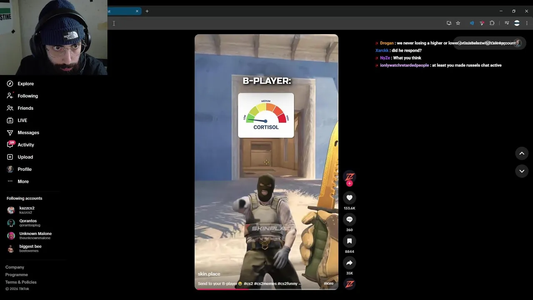
Task: Expand the video caption with more
Action: point(329,283)
